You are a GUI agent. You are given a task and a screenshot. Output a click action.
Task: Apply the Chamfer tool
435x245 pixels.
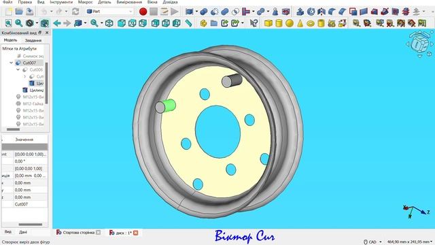click(x=343, y=12)
